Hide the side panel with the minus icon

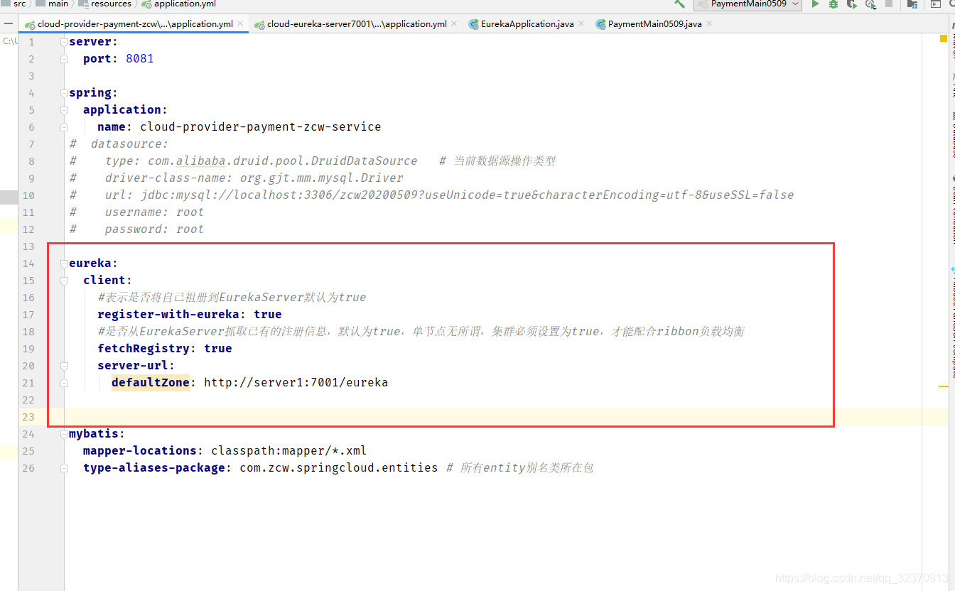pos(8,23)
